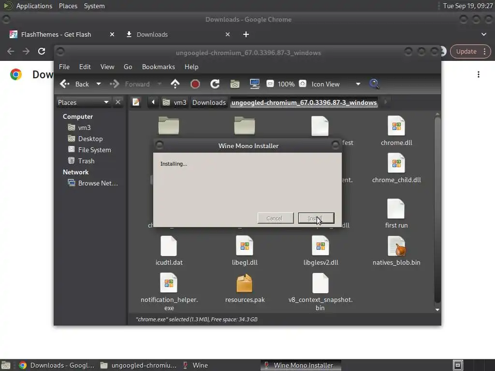The width and height of the screenshot is (495, 371).
Task: Click the show desktop taskbar icon
Action: (x=5, y=365)
